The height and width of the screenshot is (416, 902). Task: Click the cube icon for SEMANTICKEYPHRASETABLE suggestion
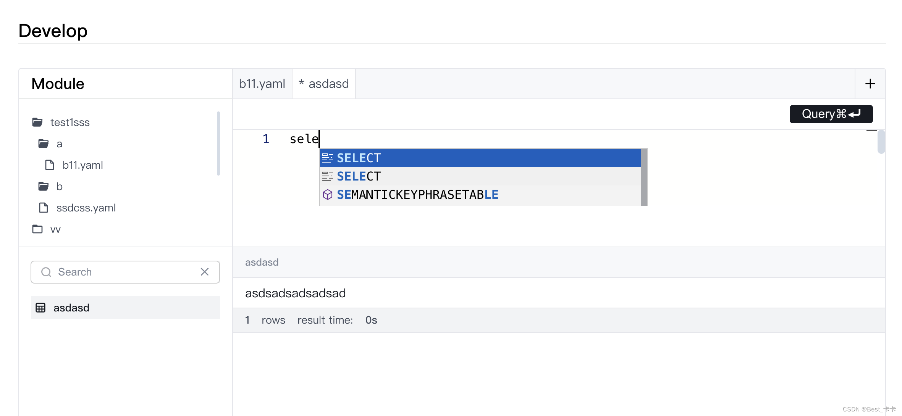328,195
